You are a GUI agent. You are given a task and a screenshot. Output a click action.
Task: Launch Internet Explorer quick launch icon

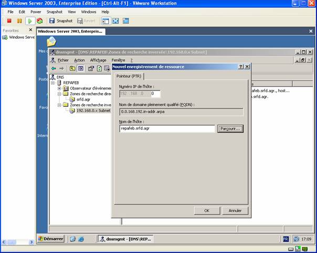tap(81, 239)
